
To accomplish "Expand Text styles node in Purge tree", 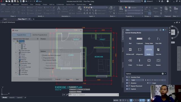I will [x=16, y=73].
